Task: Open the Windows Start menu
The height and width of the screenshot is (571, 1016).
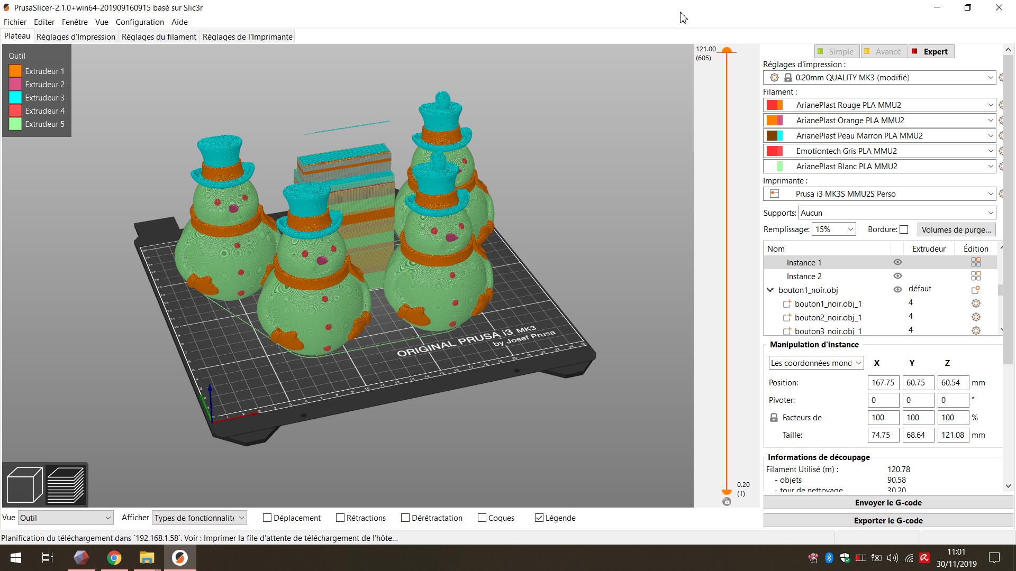Action: 16,558
